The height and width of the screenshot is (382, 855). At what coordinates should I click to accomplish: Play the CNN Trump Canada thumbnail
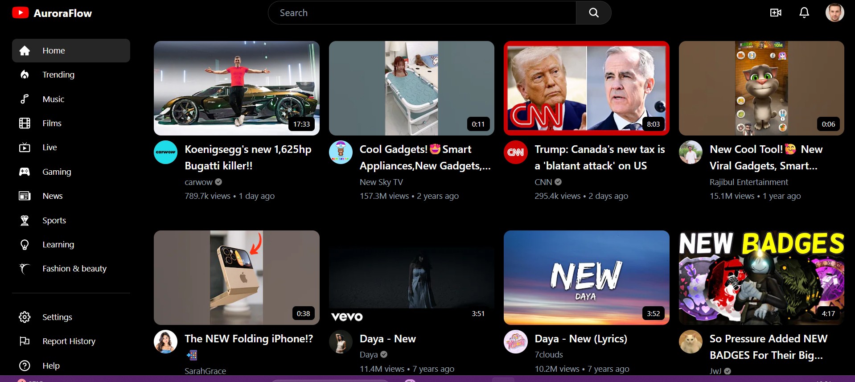tap(587, 88)
